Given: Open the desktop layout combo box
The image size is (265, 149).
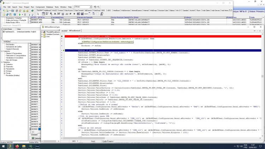Looking at the screenshot, I should point(83,7).
